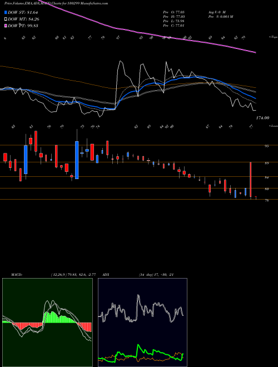Click the 'Avg V: 0 M' volume text
Viewport: 278px width, 367px height.
pos(217,12)
